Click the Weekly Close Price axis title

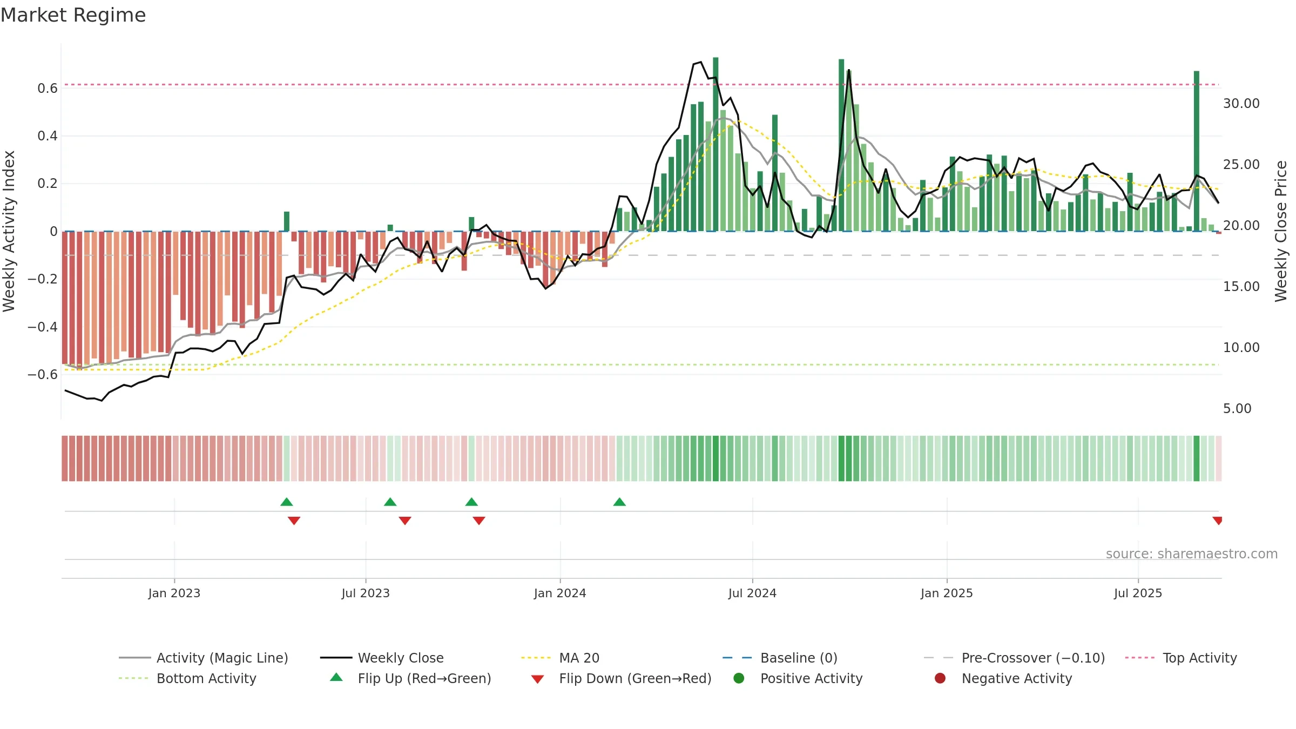(1281, 231)
